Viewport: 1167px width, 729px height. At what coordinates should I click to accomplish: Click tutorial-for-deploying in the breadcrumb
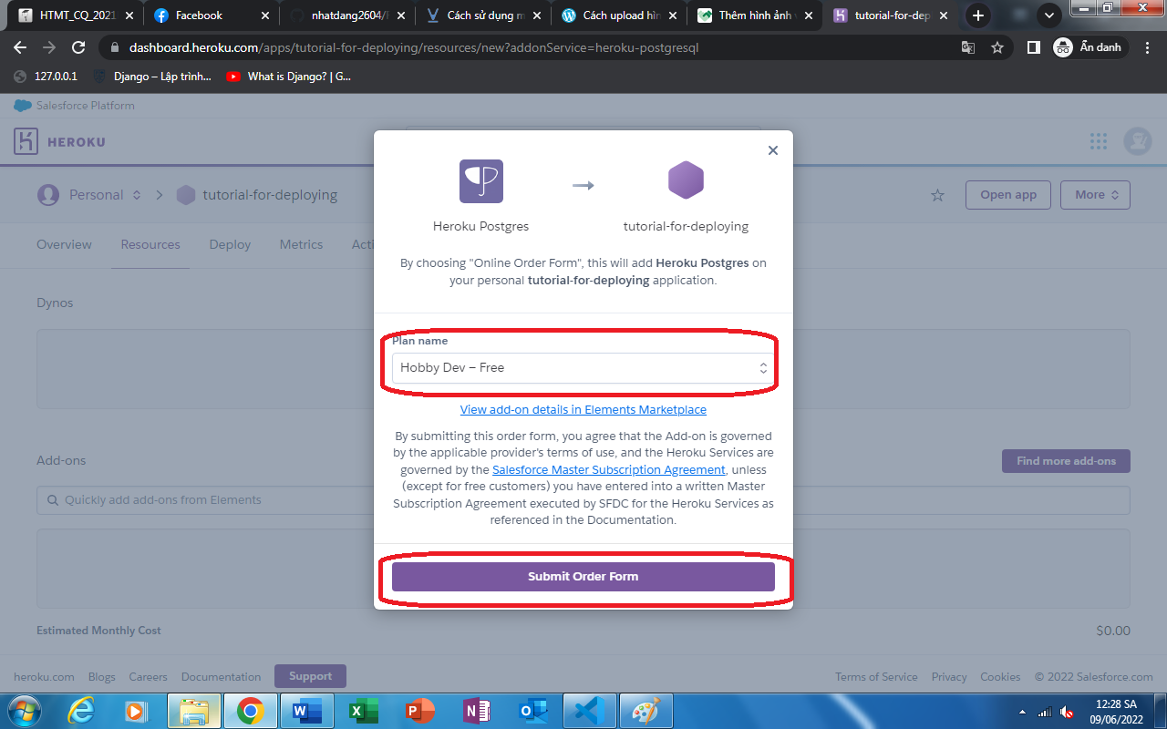(270, 195)
